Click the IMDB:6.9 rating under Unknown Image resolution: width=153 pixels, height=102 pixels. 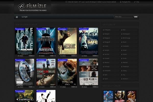pos(32,56)
